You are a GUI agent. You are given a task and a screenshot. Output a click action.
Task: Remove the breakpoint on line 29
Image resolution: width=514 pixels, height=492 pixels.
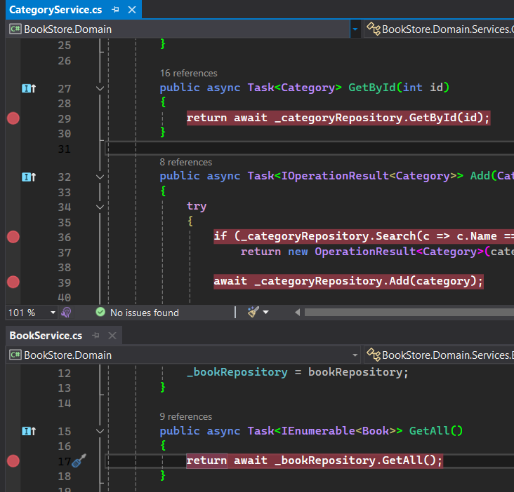click(13, 118)
